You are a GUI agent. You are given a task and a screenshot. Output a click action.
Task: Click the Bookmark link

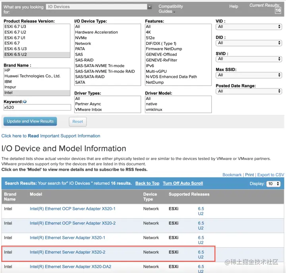coord(232,175)
